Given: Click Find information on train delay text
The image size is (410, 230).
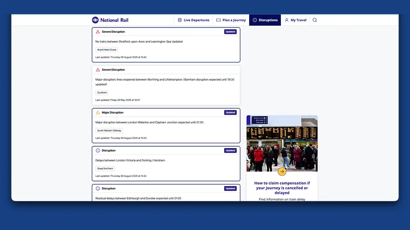Looking at the screenshot, I should (x=282, y=199).
